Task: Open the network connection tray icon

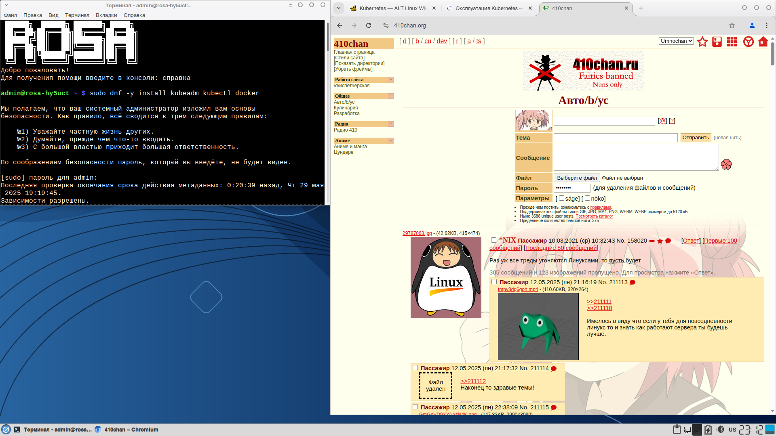Action: pyautogui.click(x=687, y=430)
